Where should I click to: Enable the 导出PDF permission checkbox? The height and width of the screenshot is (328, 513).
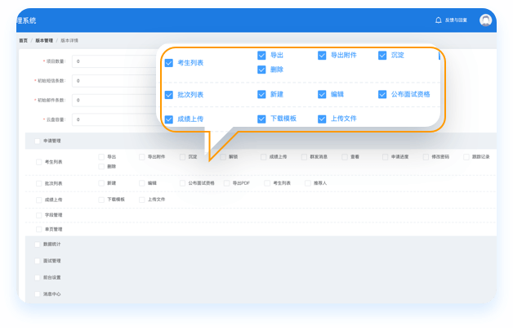pos(227,183)
